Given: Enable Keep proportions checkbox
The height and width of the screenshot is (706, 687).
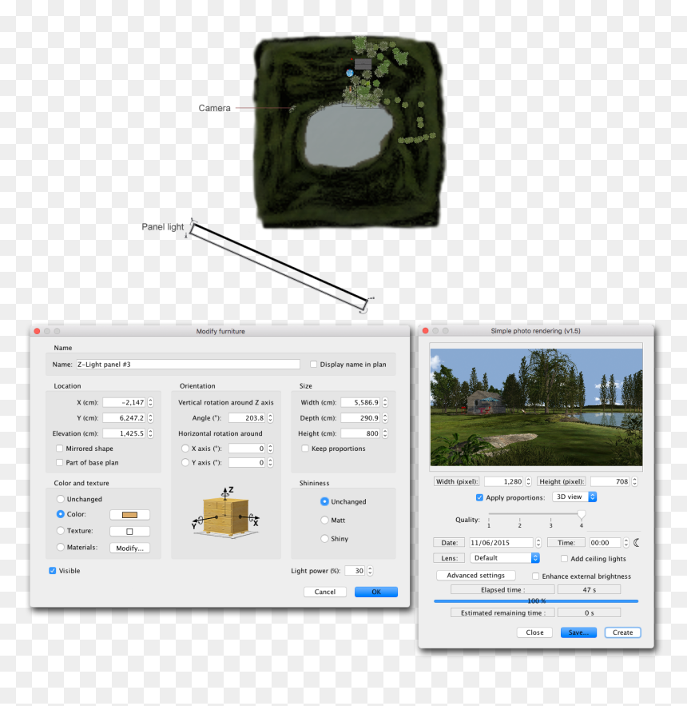Looking at the screenshot, I should (x=305, y=449).
